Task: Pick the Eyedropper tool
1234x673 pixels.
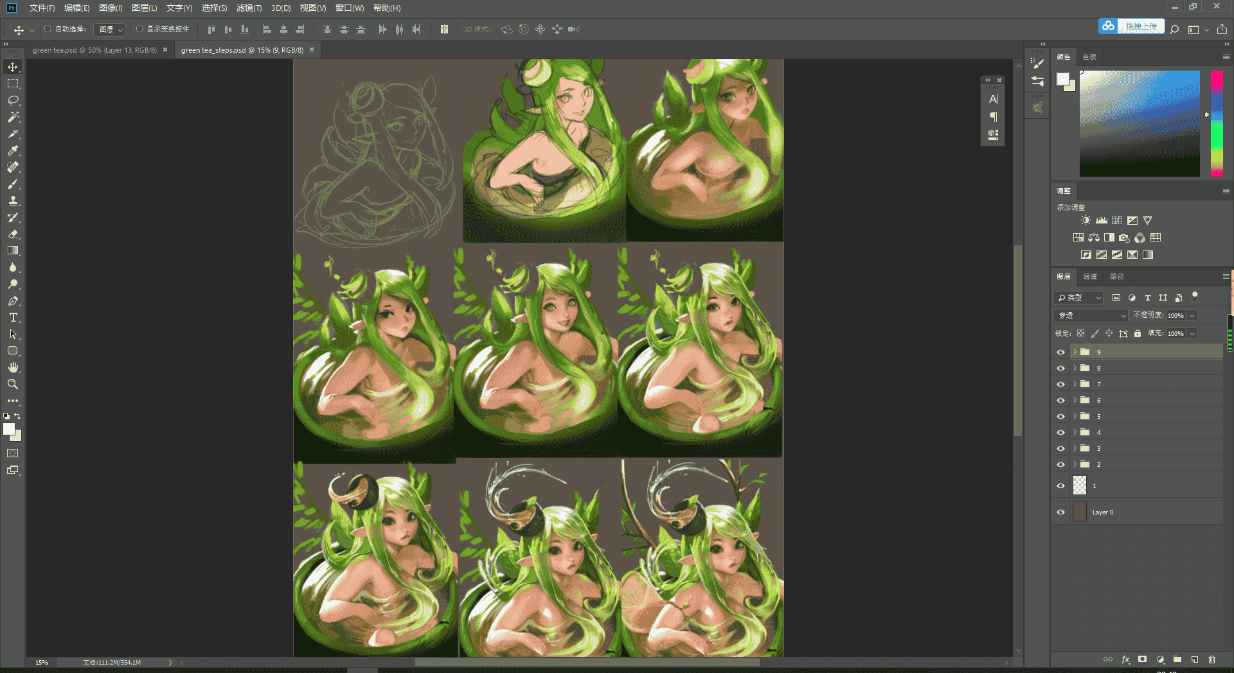Action: click(x=13, y=150)
